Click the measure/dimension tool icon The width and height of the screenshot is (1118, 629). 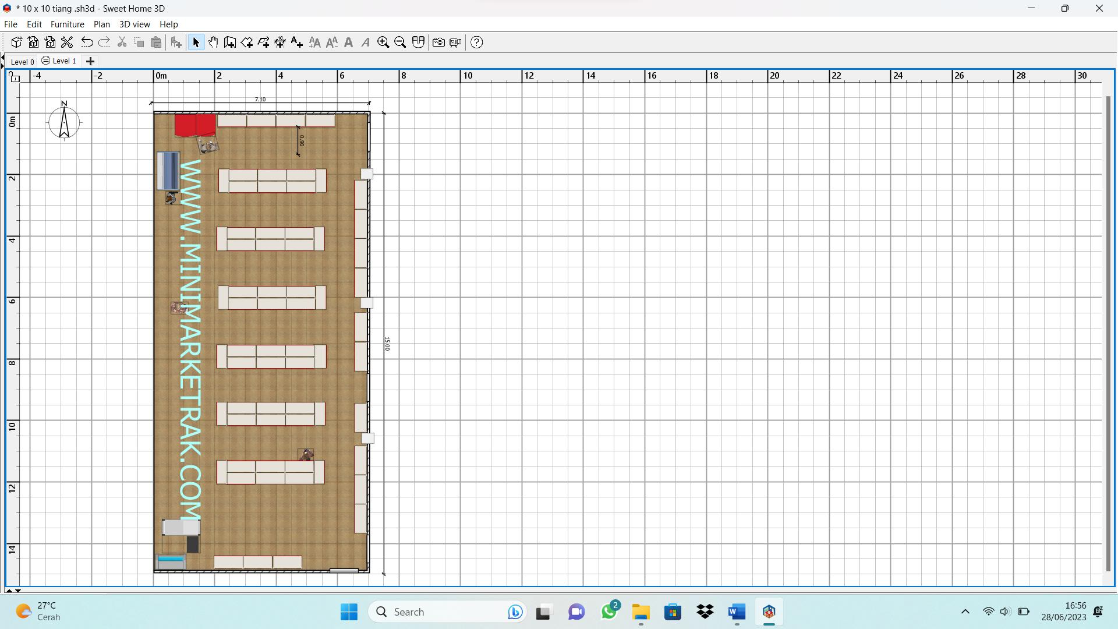point(280,43)
